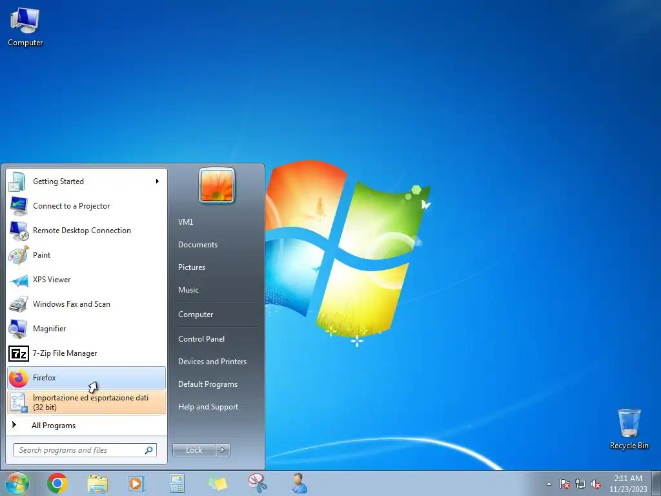Click Show desktop strip at taskbar end
The height and width of the screenshot is (496, 661).
point(656,484)
